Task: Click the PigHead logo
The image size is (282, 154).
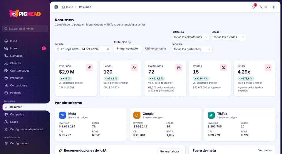Action: (25, 14)
